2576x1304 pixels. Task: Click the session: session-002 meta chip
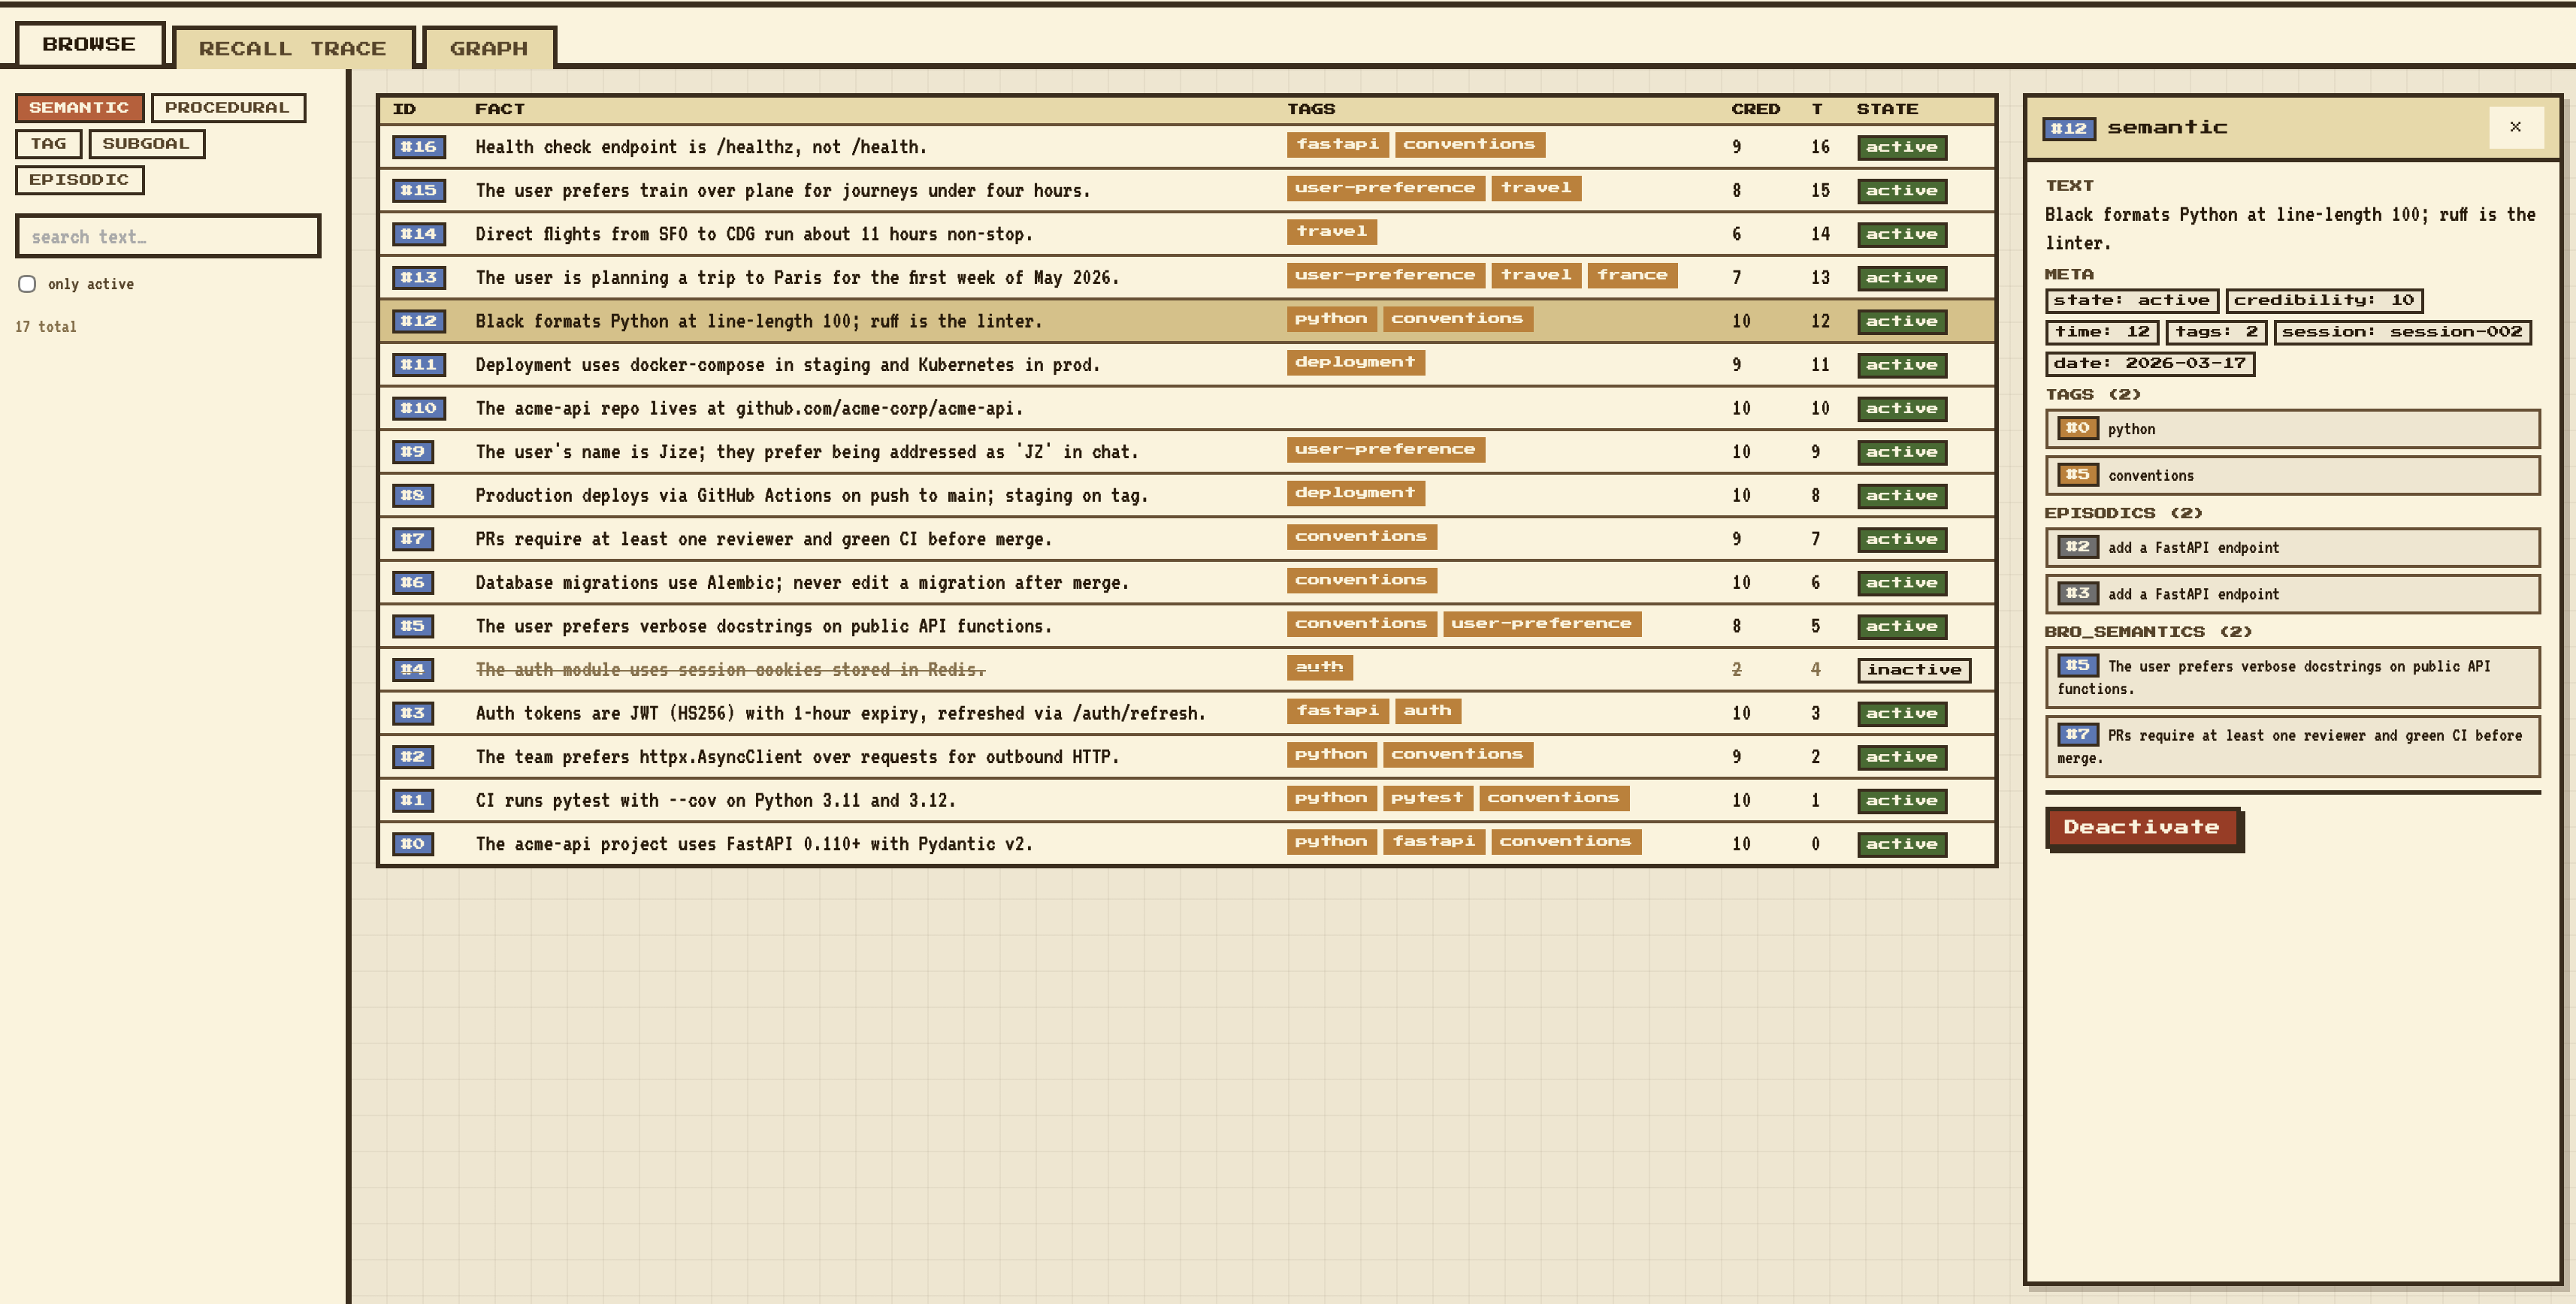pos(2402,332)
